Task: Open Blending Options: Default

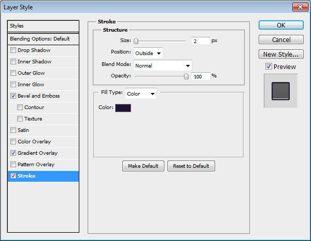Action: [43, 39]
